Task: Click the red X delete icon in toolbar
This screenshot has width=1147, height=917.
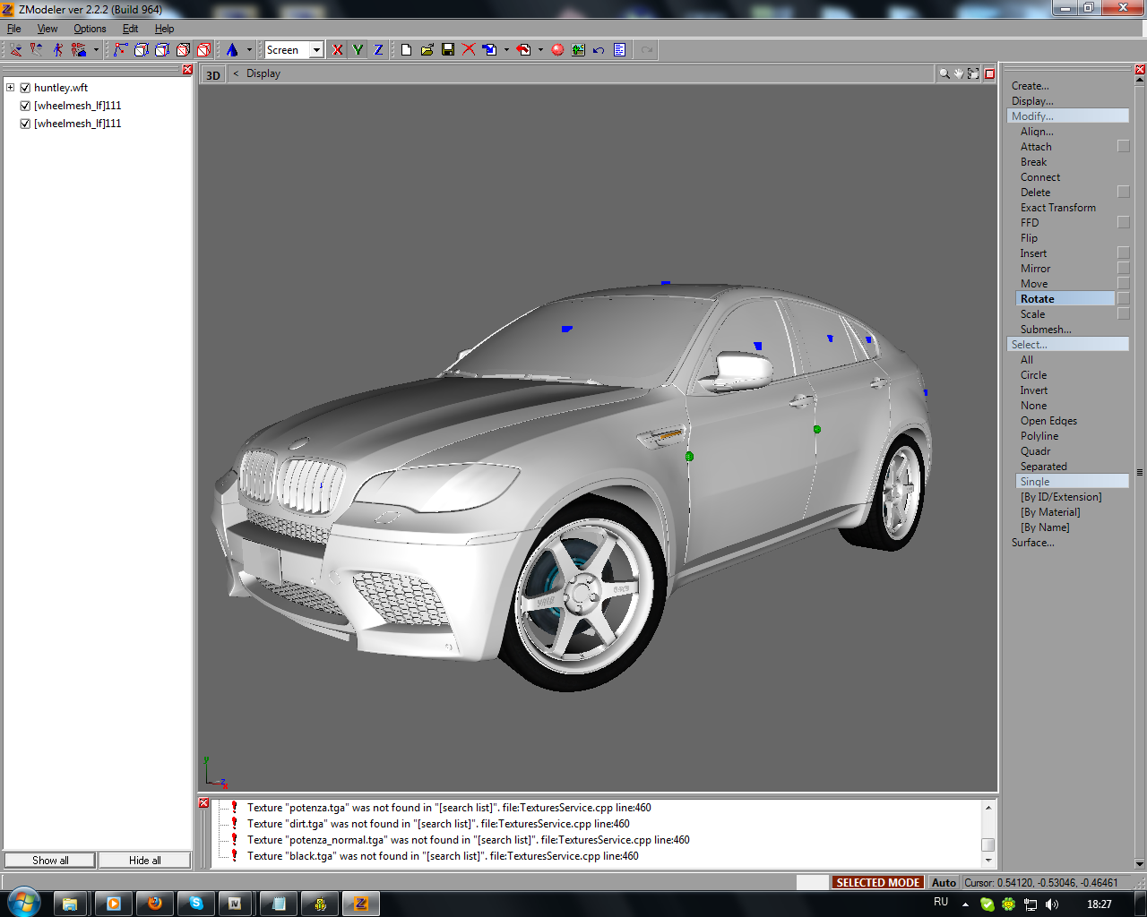Action: pyautogui.click(x=469, y=50)
